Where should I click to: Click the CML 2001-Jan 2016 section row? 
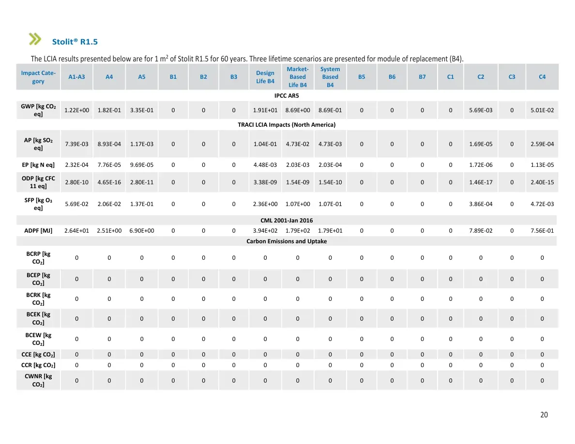coord(287,220)
